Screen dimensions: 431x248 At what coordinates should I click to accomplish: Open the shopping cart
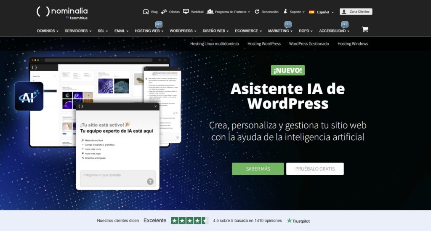[365, 29]
